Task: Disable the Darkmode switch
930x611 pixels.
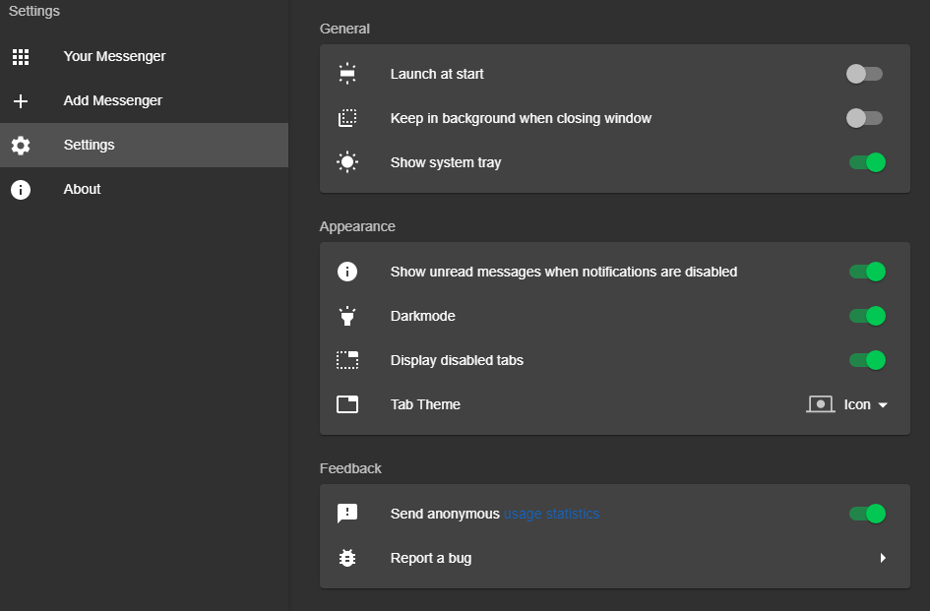Action: click(867, 316)
